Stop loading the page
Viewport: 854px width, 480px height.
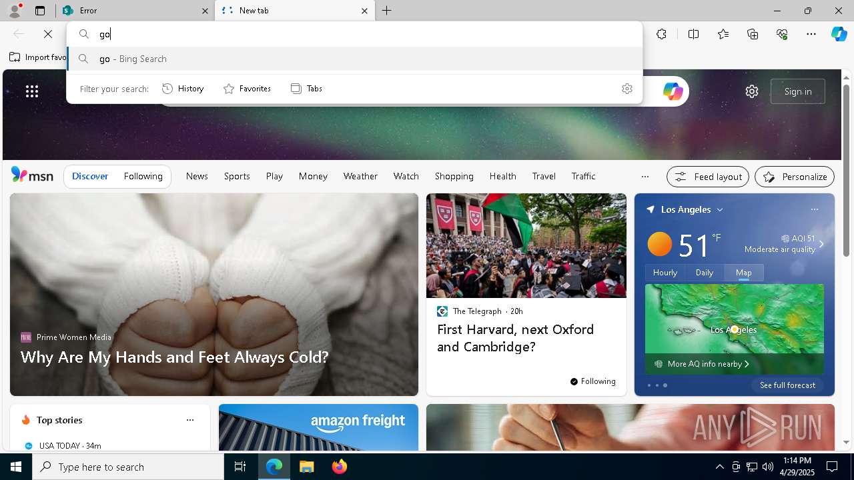point(48,34)
